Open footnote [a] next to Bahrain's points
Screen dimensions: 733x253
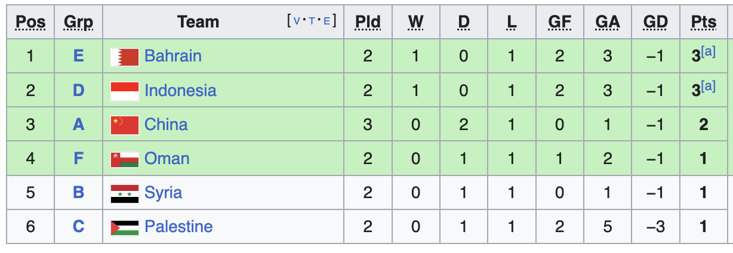[x=708, y=53]
